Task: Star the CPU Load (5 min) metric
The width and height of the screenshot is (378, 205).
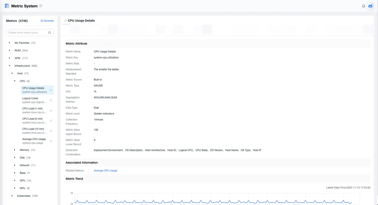Action: 51,121
